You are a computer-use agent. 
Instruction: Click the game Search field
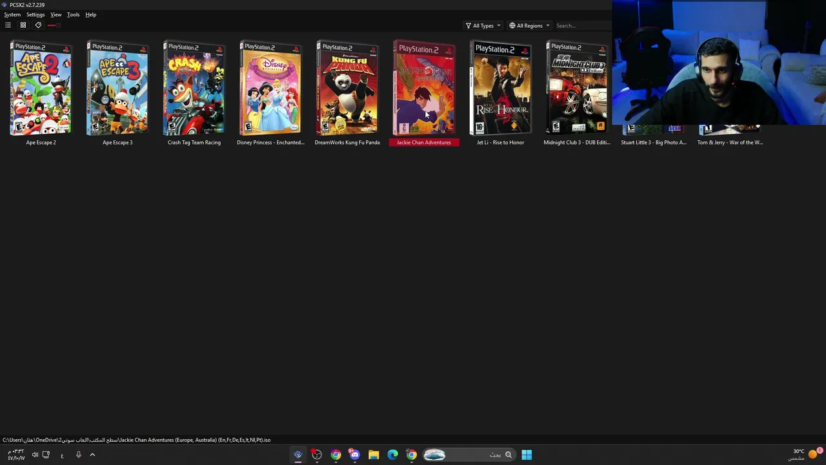point(582,26)
